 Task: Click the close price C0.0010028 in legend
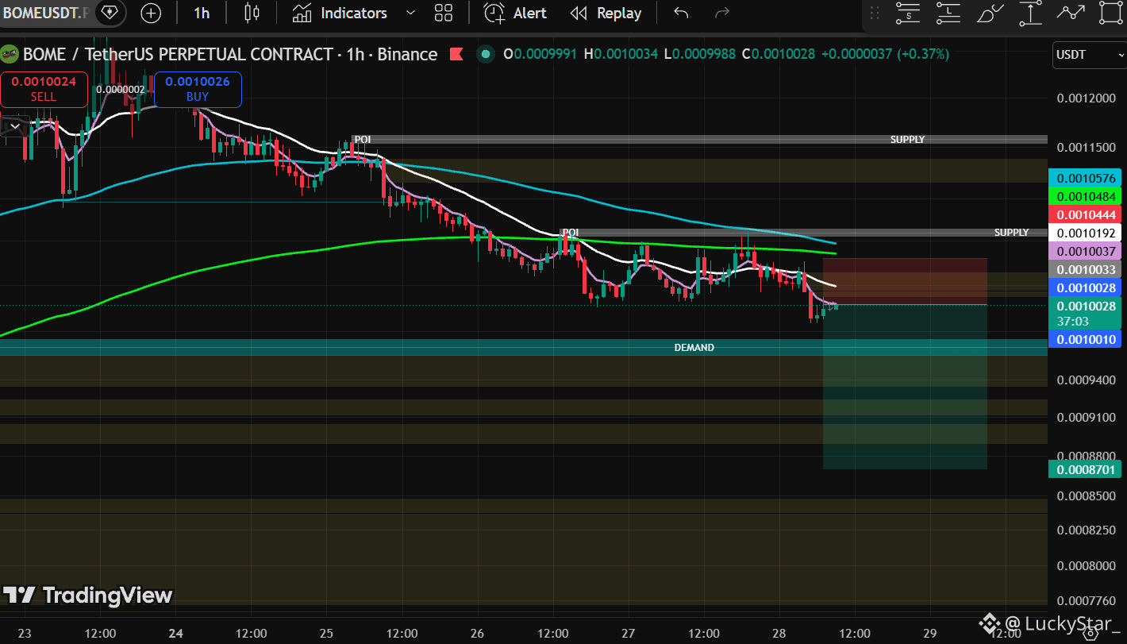coord(779,54)
